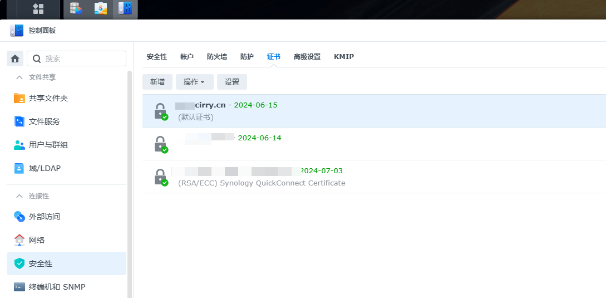606x298 pixels.
Task: Switch to the 高级设置 tab
Action: pyautogui.click(x=307, y=57)
